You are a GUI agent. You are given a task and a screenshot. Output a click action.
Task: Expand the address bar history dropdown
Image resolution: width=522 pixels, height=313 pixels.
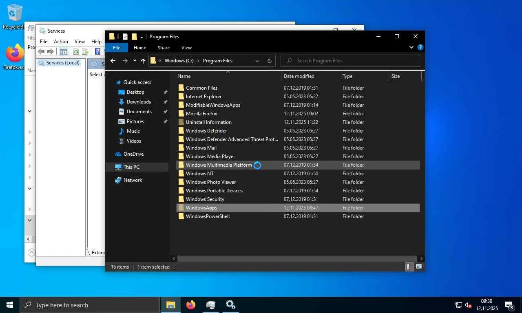pyautogui.click(x=257, y=61)
